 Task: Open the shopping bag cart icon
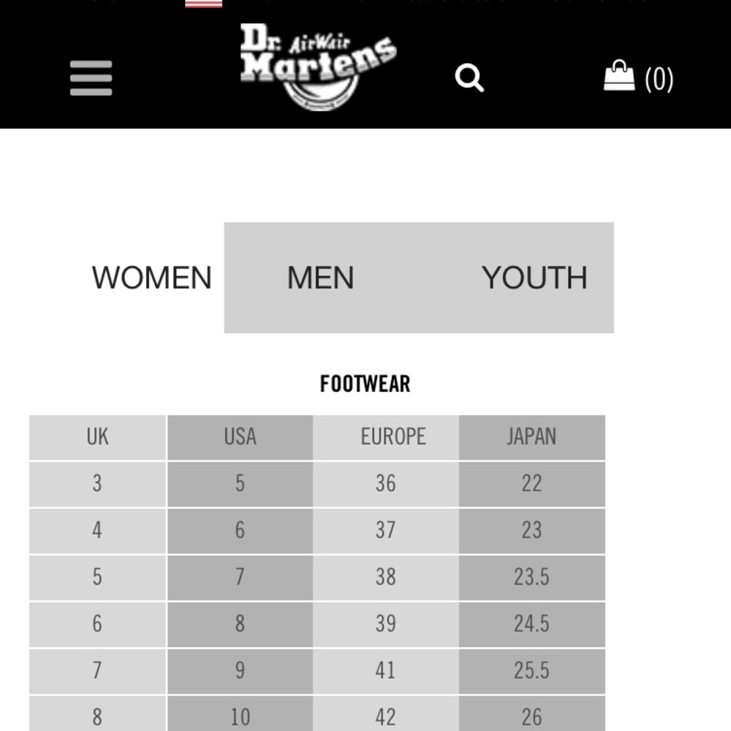pyautogui.click(x=619, y=75)
